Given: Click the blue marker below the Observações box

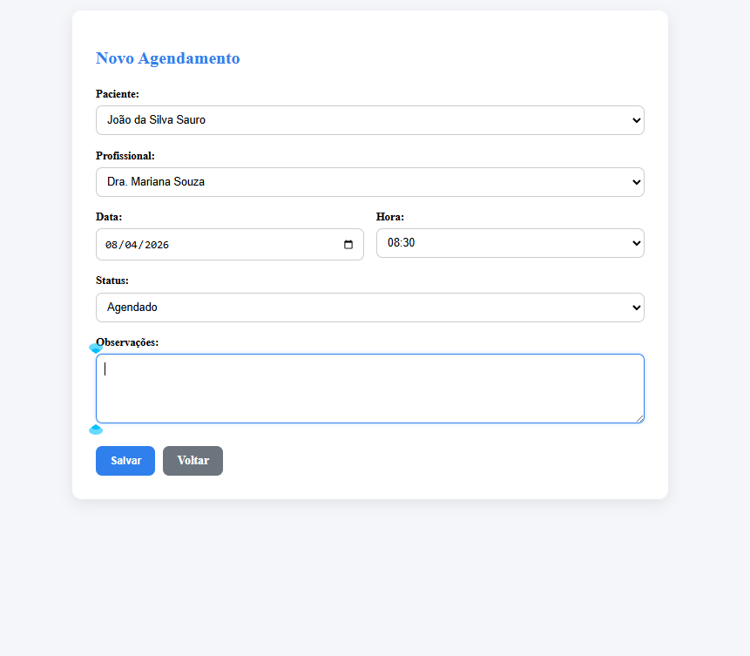Looking at the screenshot, I should [96, 429].
